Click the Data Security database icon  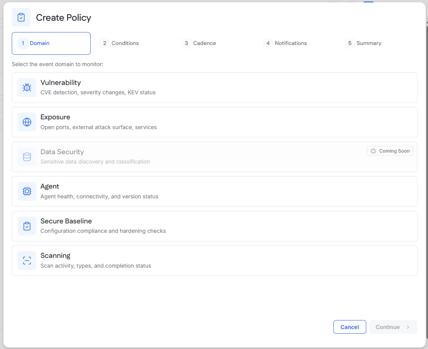[x=27, y=157]
